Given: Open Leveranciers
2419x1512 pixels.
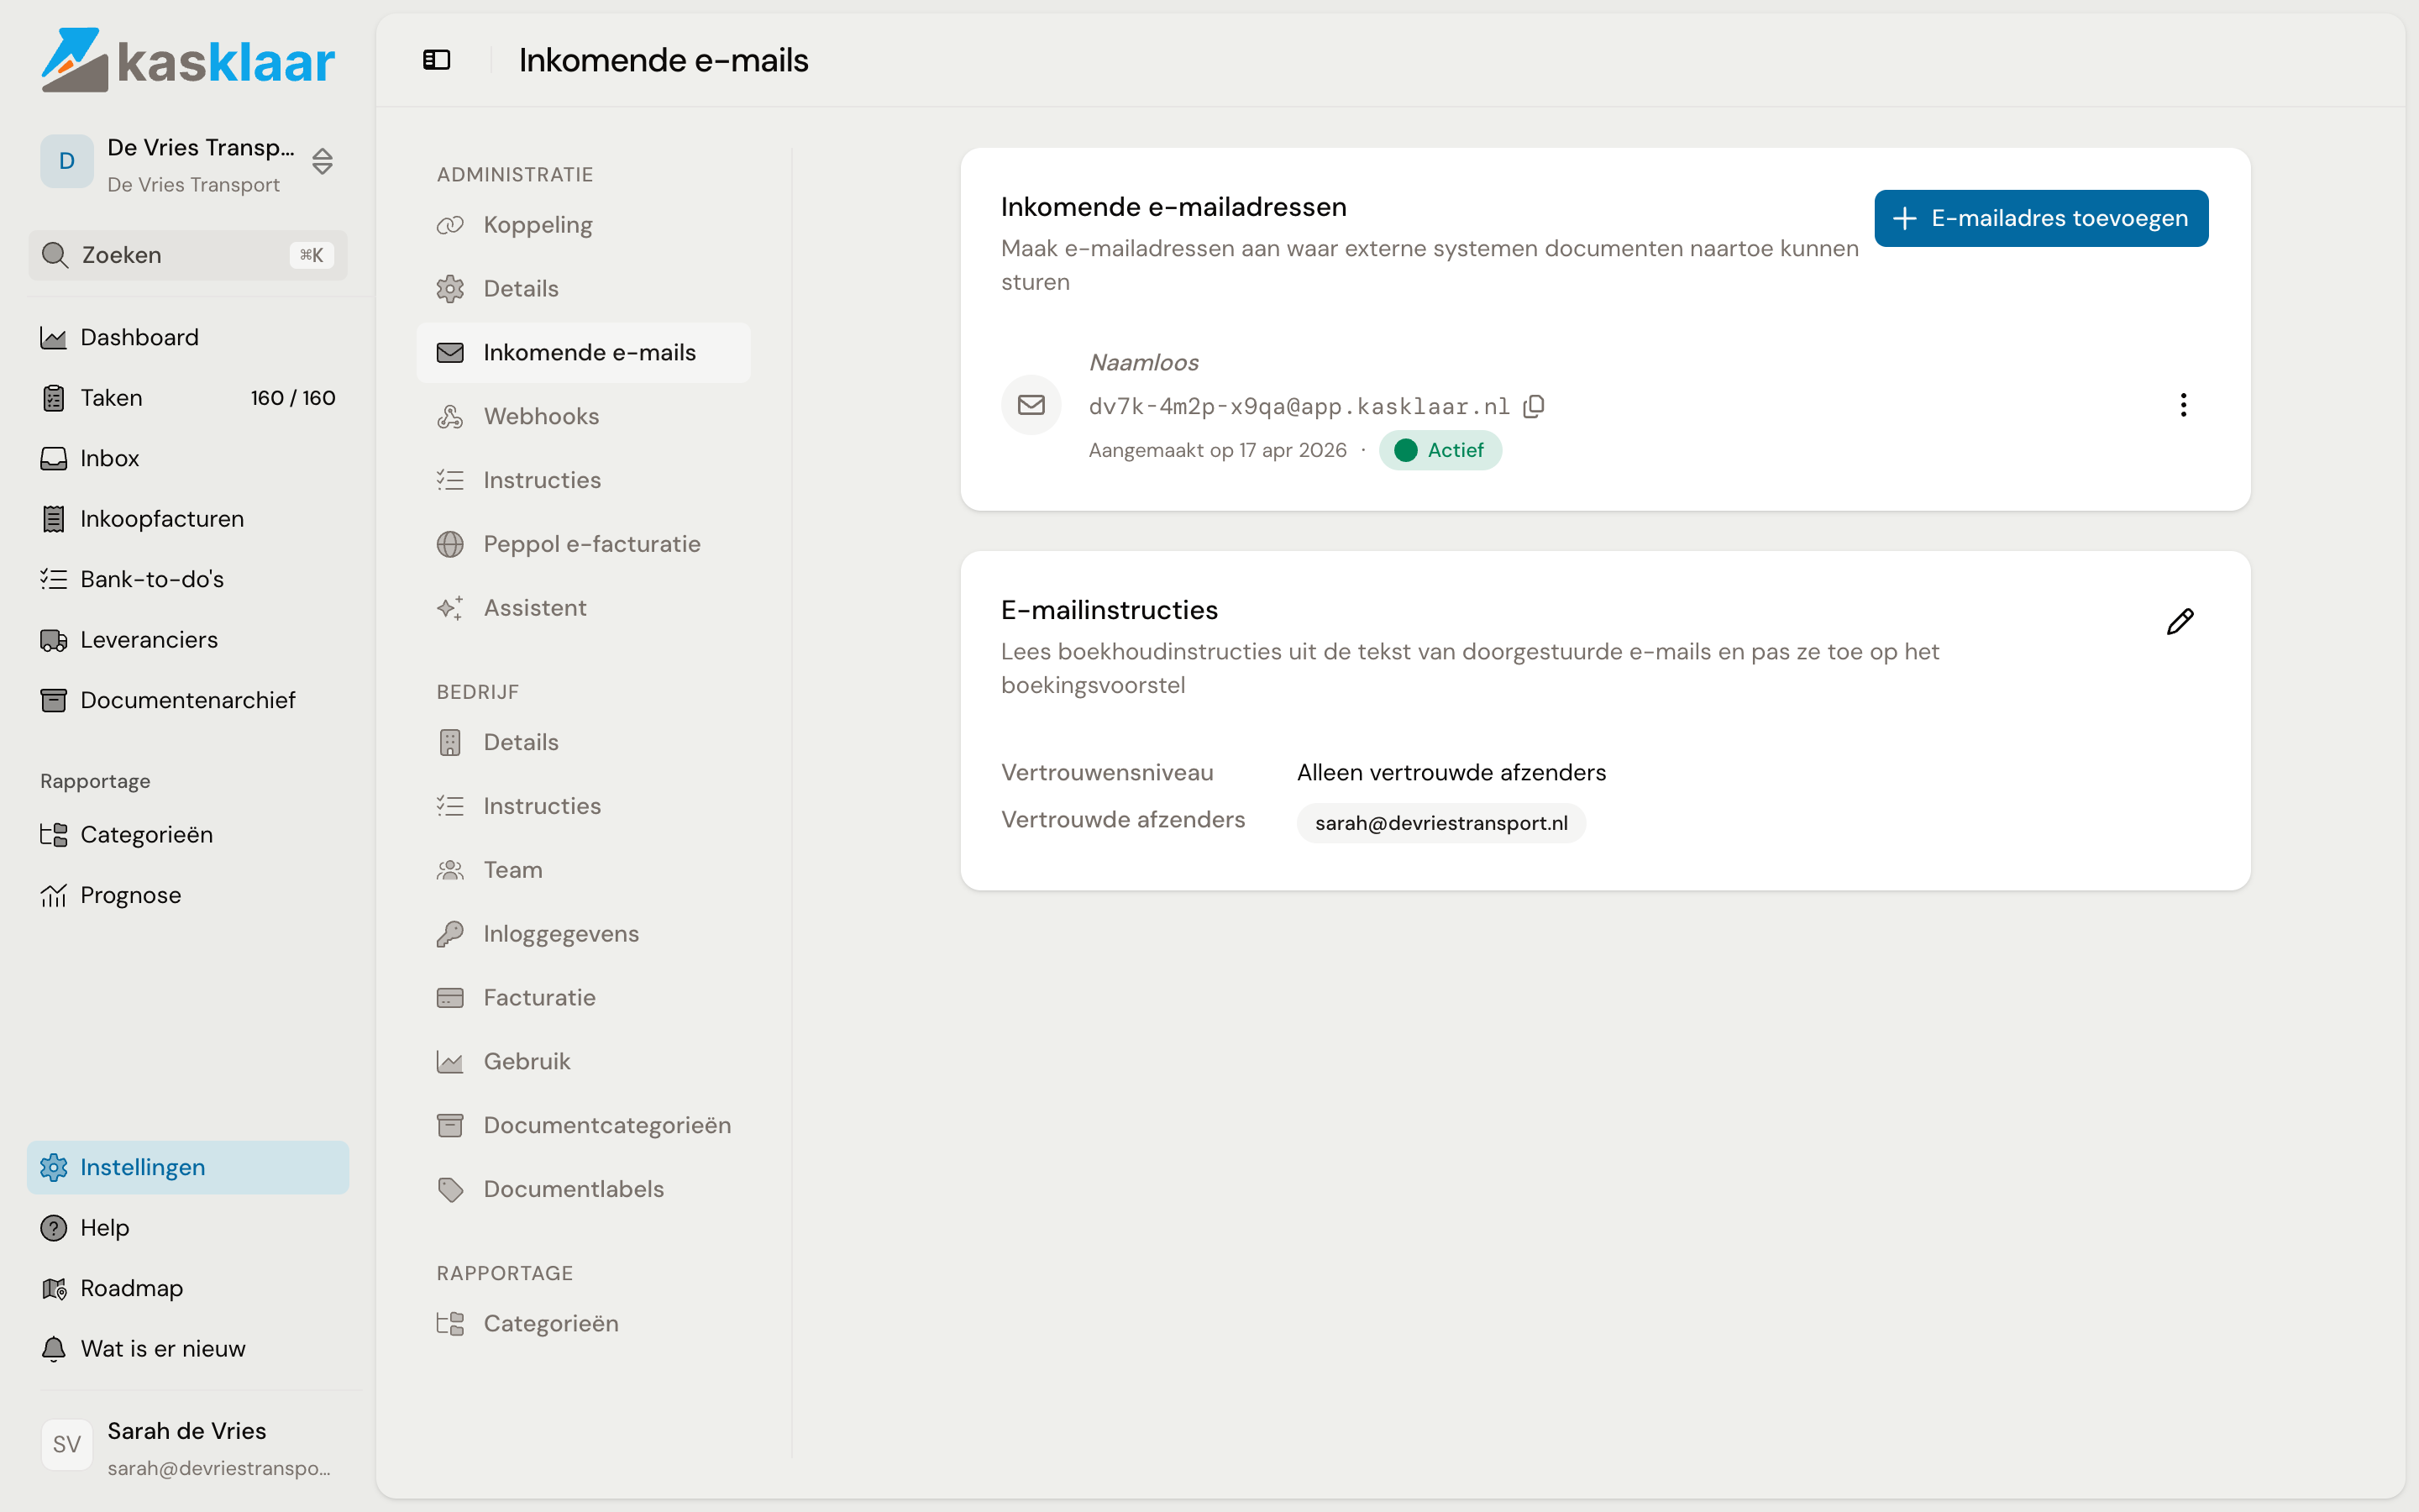Looking at the screenshot, I should [188, 640].
